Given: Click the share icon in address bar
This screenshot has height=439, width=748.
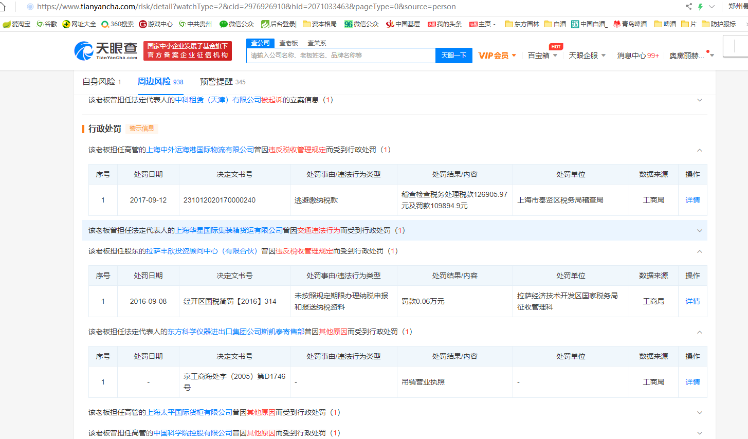Looking at the screenshot, I should 688,7.
